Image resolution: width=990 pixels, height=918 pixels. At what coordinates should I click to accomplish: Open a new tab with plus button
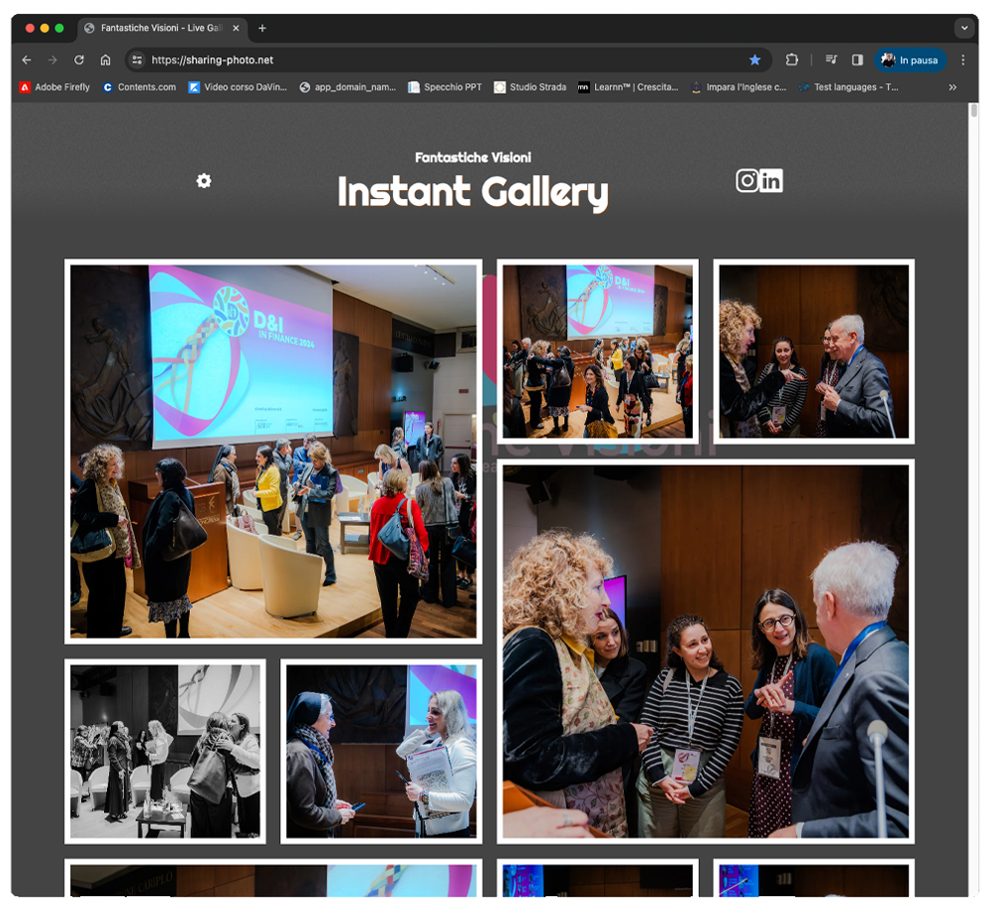(x=262, y=28)
